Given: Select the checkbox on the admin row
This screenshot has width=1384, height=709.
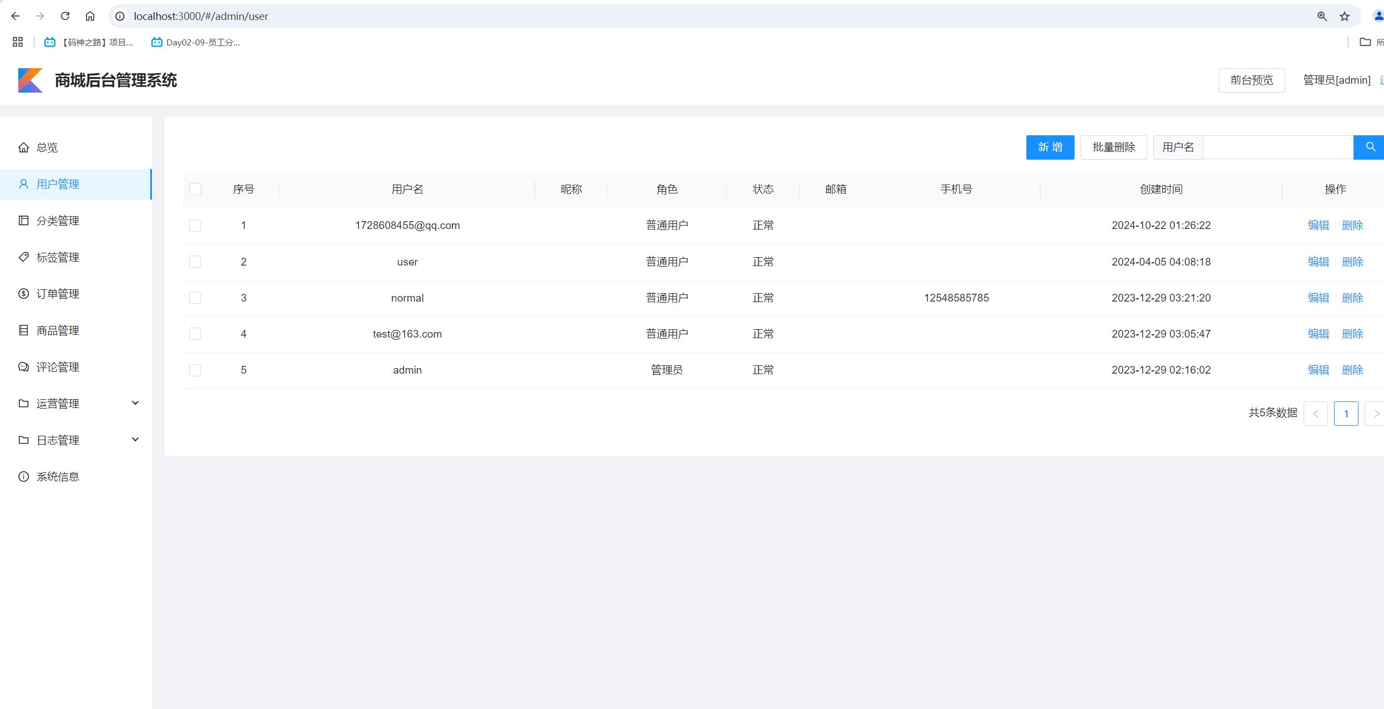Looking at the screenshot, I should pos(195,370).
